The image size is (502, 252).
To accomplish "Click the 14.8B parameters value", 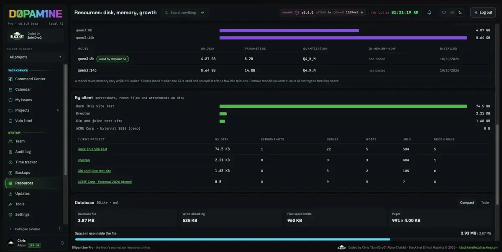I will (x=250, y=71).
